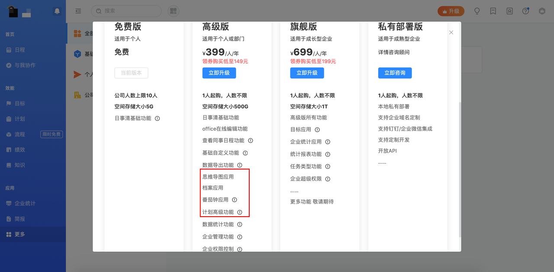
Task: Click 本地私有部署 feature text
Action: point(393,106)
